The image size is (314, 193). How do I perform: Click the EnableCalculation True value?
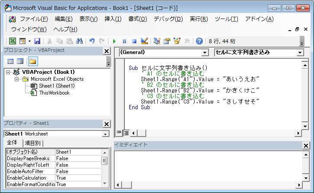pyautogui.click(x=78, y=178)
